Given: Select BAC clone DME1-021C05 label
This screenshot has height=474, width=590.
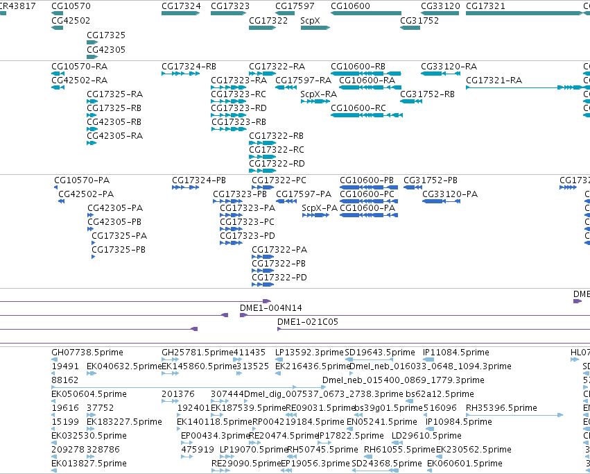Looking at the screenshot, I should (x=308, y=322).
